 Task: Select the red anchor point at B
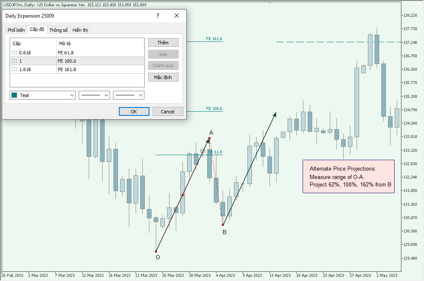(x=223, y=225)
